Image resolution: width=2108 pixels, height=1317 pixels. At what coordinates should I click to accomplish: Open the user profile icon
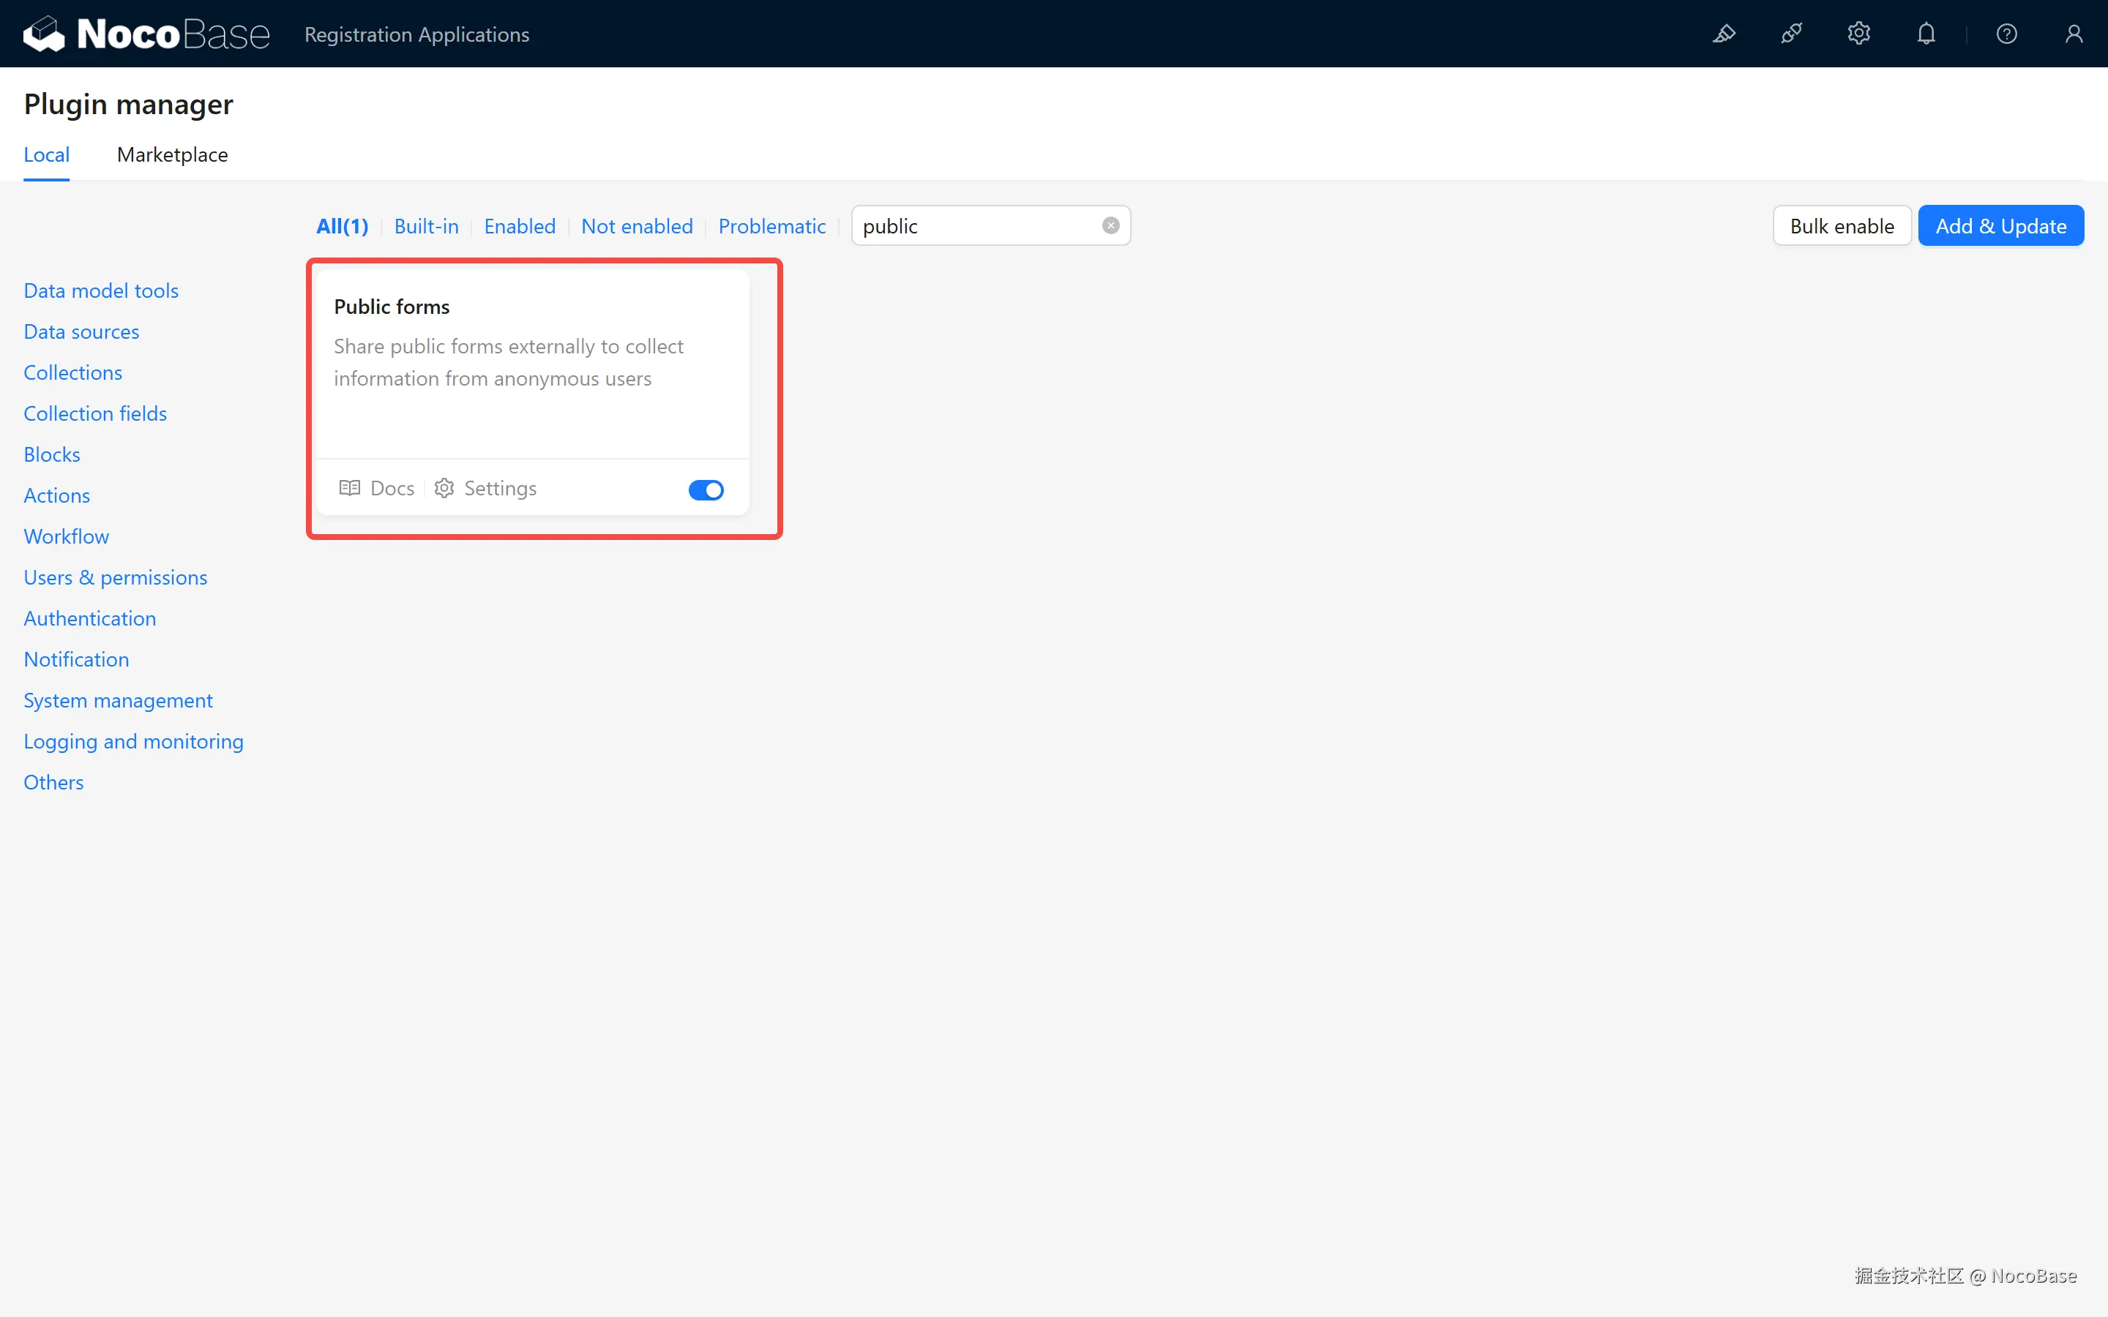[x=2073, y=34]
